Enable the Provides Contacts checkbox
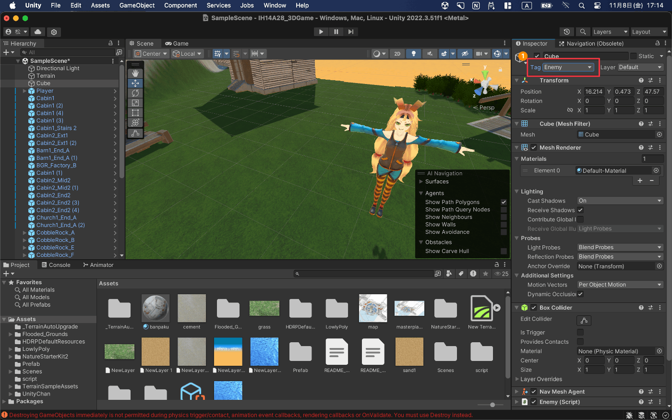672x420 pixels. (580, 342)
